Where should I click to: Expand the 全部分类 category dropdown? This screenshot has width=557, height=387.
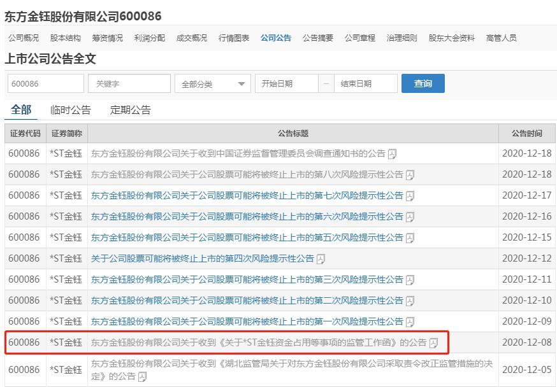212,84
